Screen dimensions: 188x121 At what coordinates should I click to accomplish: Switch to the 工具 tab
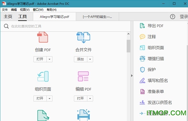pos(22,17)
